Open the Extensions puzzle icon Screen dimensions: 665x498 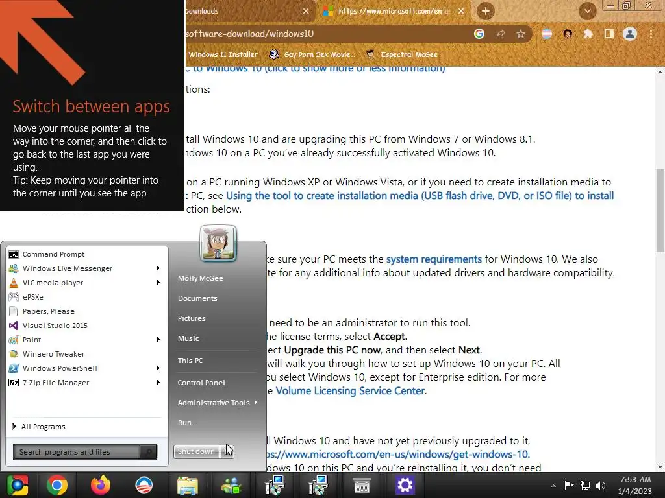pos(588,34)
